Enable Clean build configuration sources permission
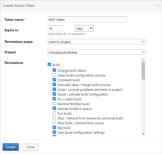 tap(54, 75)
